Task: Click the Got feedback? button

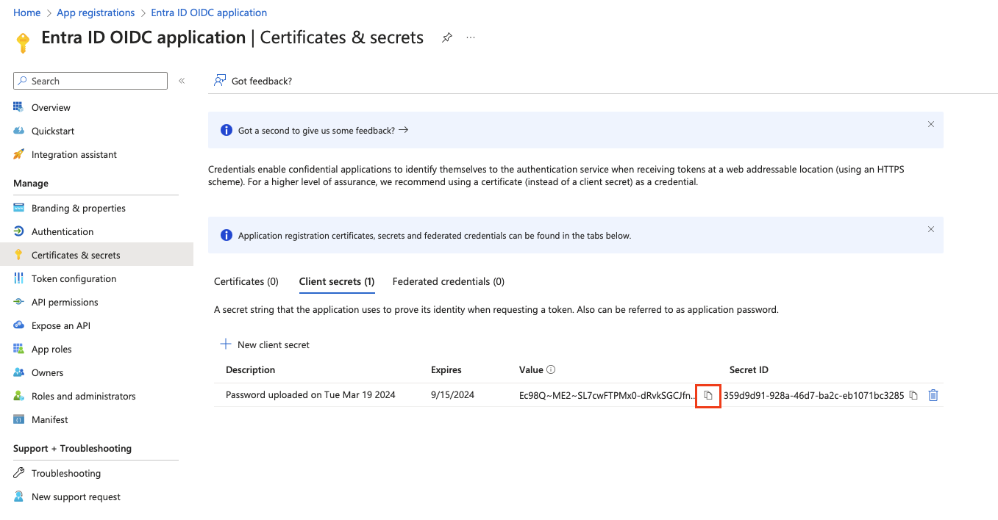Action: tap(253, 81)
